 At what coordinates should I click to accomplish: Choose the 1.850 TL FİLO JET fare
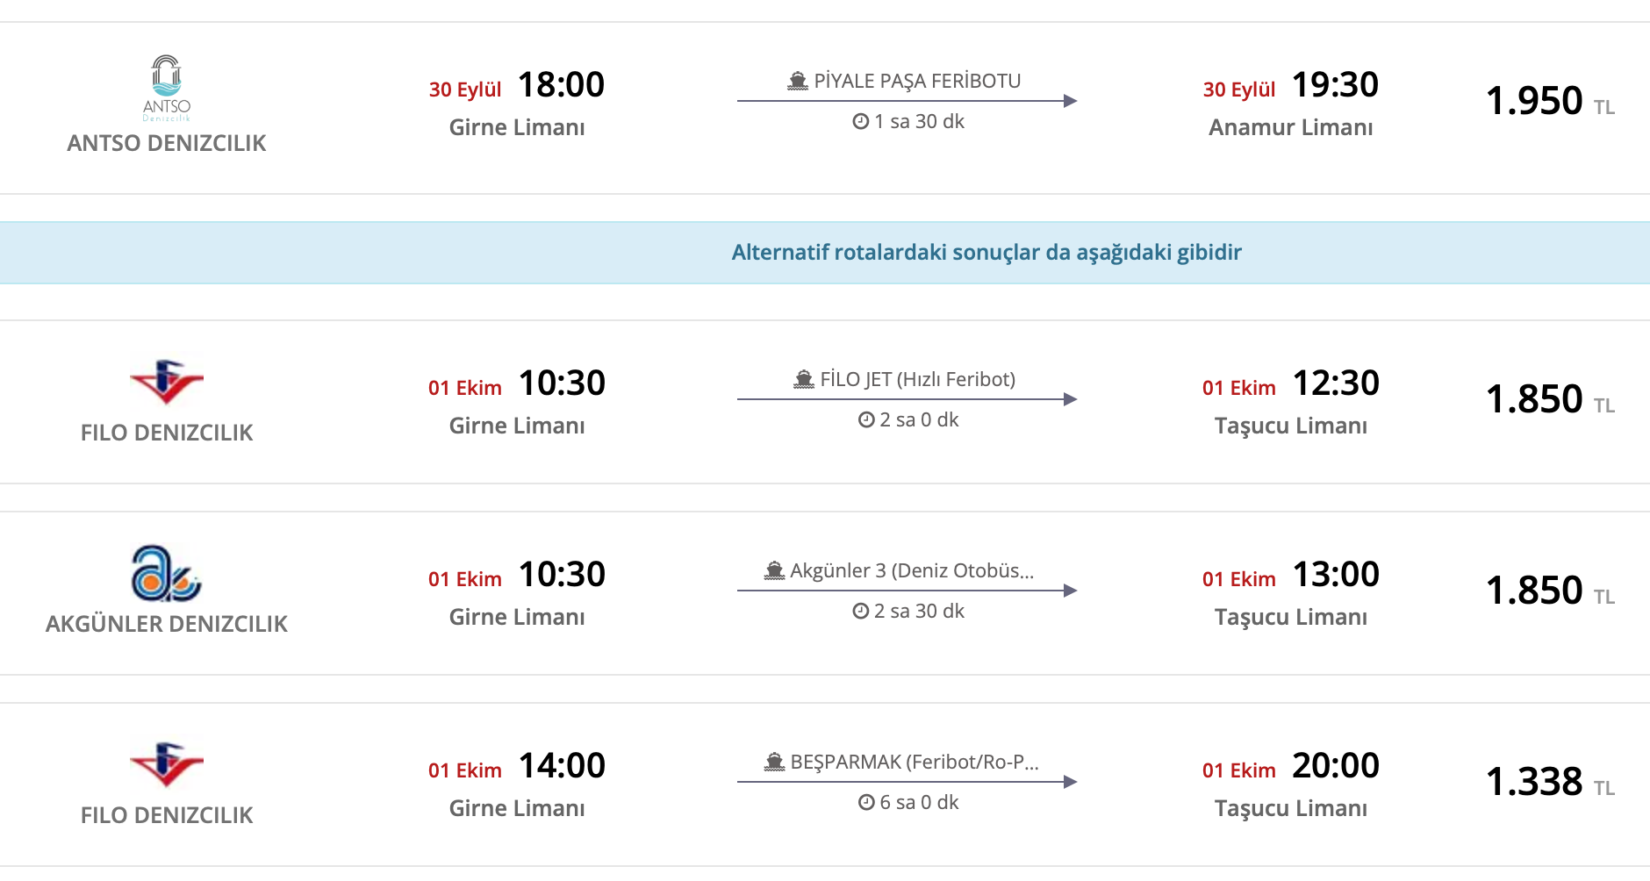pyautogui.click(x=1534, y=399)
